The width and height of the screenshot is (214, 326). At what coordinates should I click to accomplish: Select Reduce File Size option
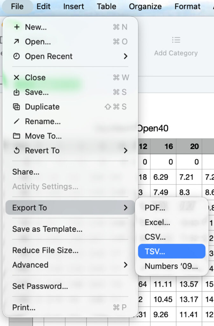click(x=45, y=251)
